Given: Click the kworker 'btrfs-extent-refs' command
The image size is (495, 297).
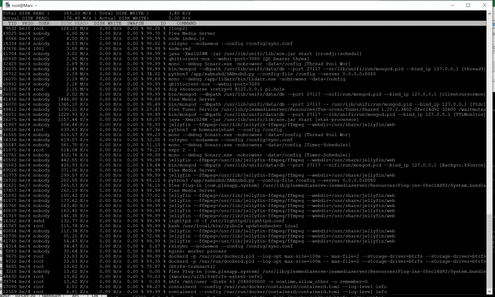Looking at the screenshot, I should pos(215,277).
